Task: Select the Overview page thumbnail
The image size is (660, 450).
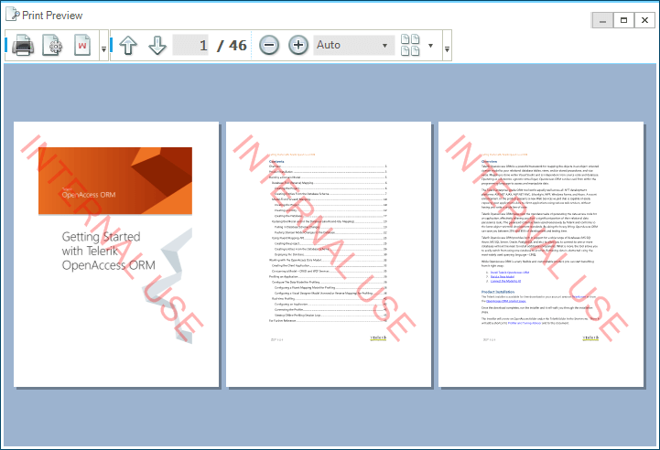Action: point(541,254)
